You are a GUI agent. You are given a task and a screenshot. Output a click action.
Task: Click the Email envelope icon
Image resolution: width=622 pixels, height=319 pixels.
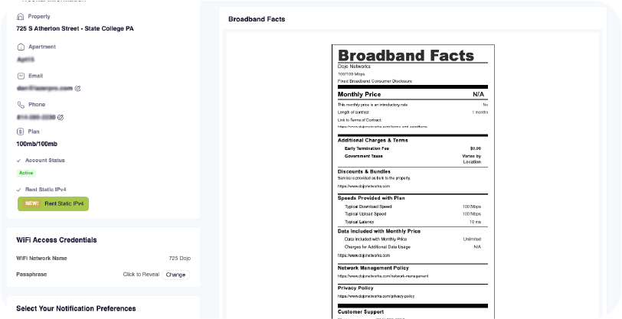point(20,76)
